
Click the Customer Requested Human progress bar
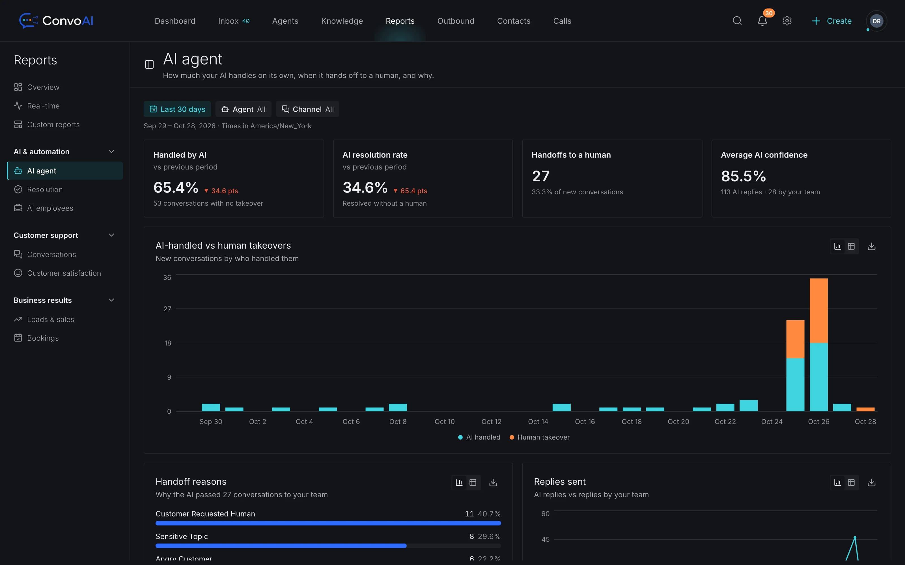[328, 523]
